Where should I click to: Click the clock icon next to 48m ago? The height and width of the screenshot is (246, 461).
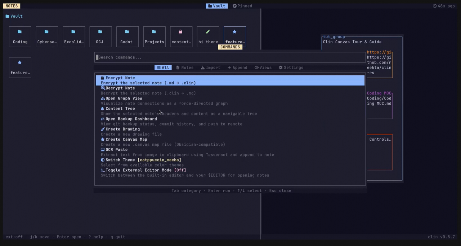tap(435, 6)
